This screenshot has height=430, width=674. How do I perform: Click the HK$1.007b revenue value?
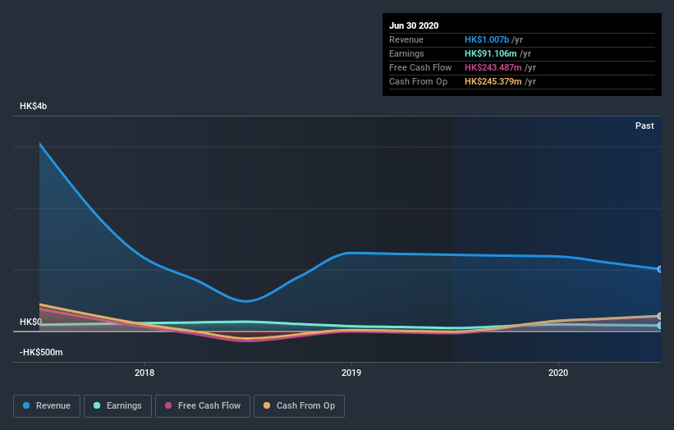tap(487, 39)
